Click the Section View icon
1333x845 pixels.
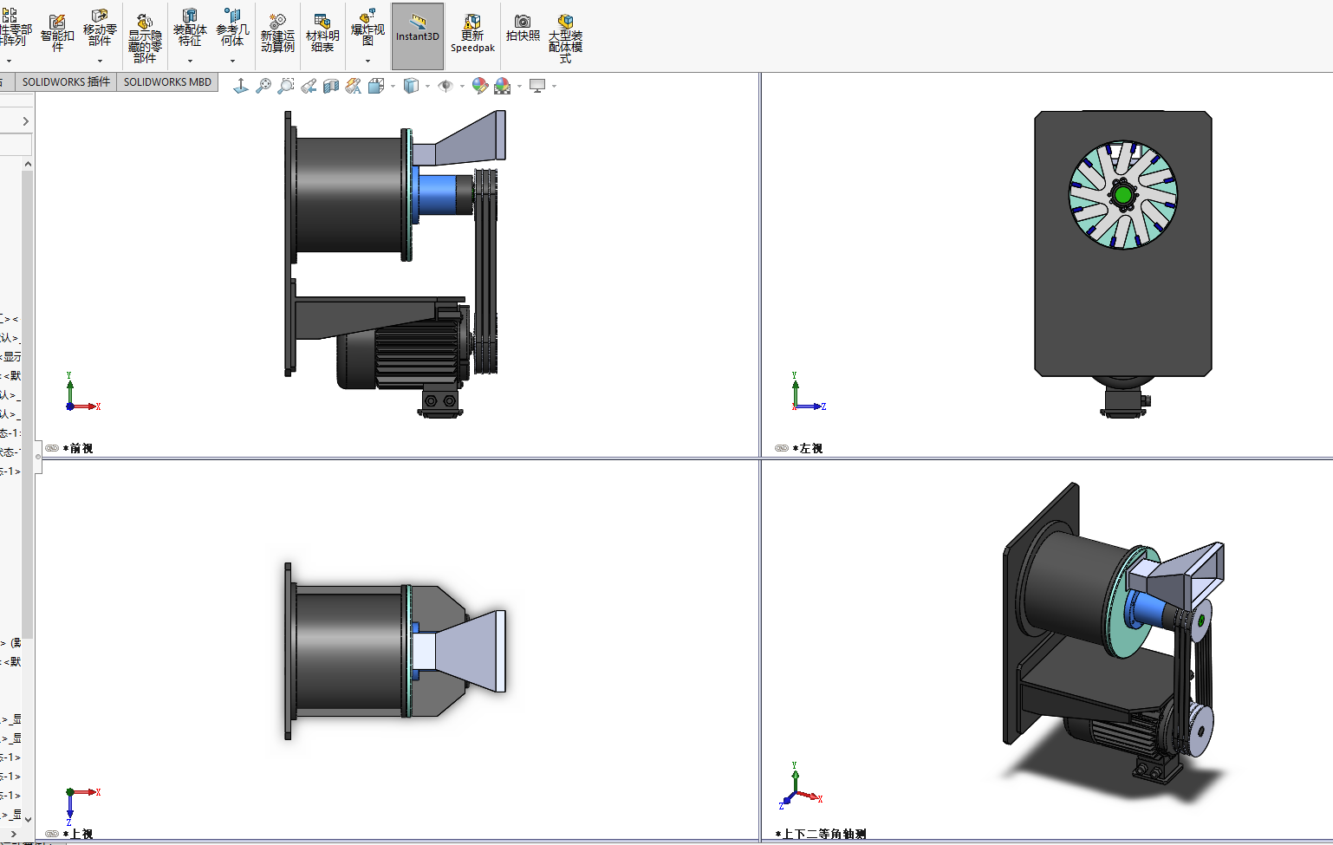click(x=331, y=86)
